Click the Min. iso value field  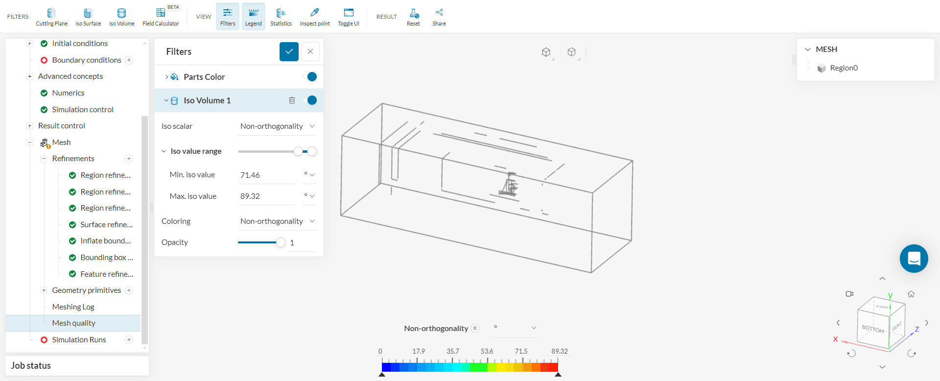coord(266,175)
